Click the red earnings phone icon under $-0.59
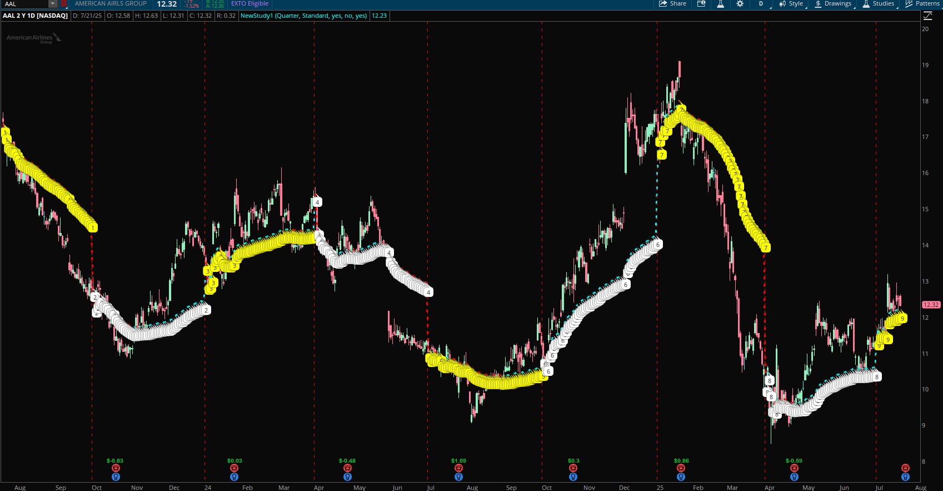The image size is (943, 491). (x=794, y=468)
